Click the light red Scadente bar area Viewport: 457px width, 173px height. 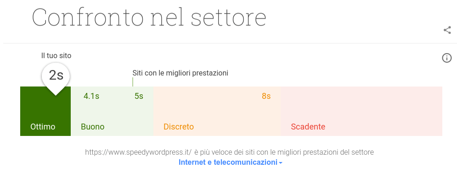pos(361,111)
